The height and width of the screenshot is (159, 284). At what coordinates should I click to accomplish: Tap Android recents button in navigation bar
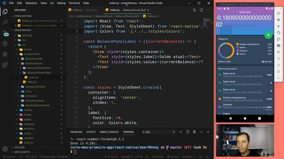click(x=259, y=118)
